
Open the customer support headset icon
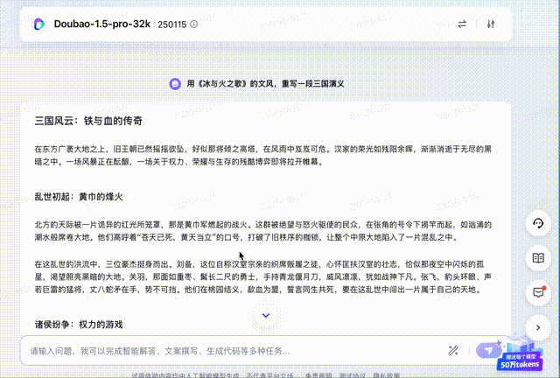(x=538, y=224)
